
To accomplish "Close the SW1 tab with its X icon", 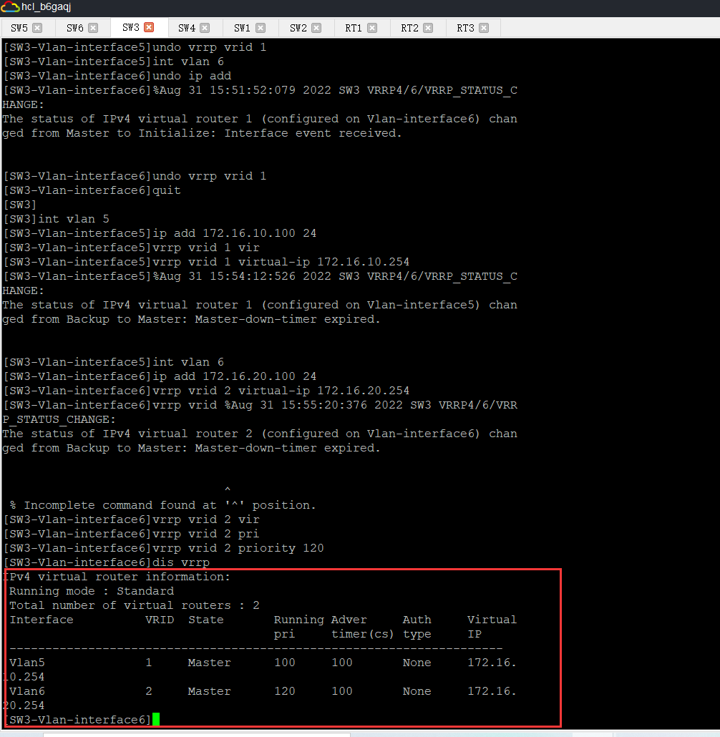I will [261, 28].
